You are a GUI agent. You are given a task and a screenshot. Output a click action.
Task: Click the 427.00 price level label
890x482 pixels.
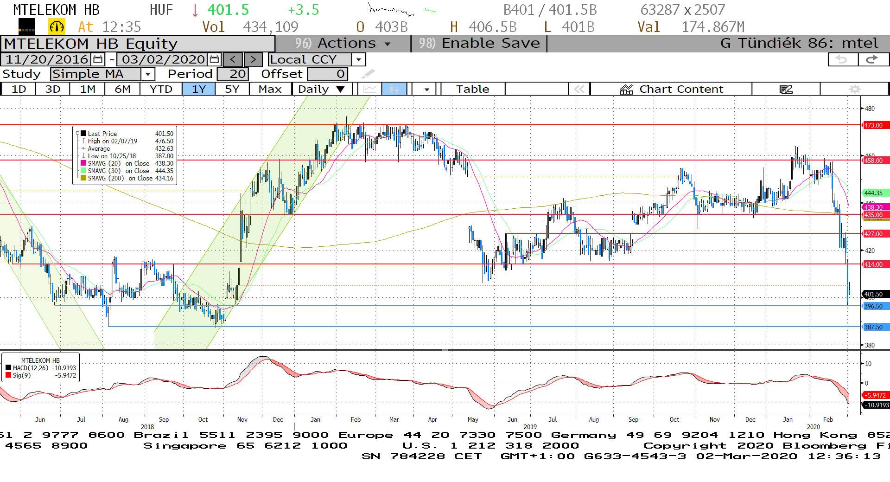(875, 234)
